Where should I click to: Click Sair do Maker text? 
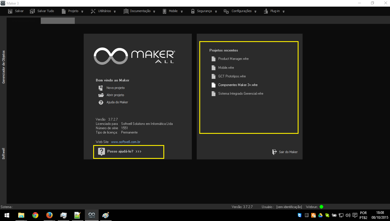288,152
